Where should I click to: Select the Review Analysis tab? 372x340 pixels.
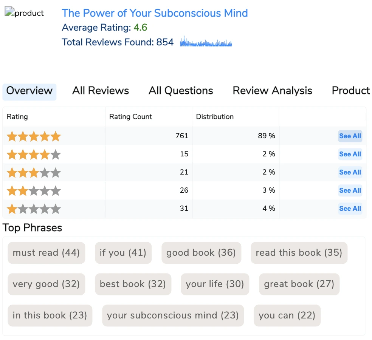272,91
